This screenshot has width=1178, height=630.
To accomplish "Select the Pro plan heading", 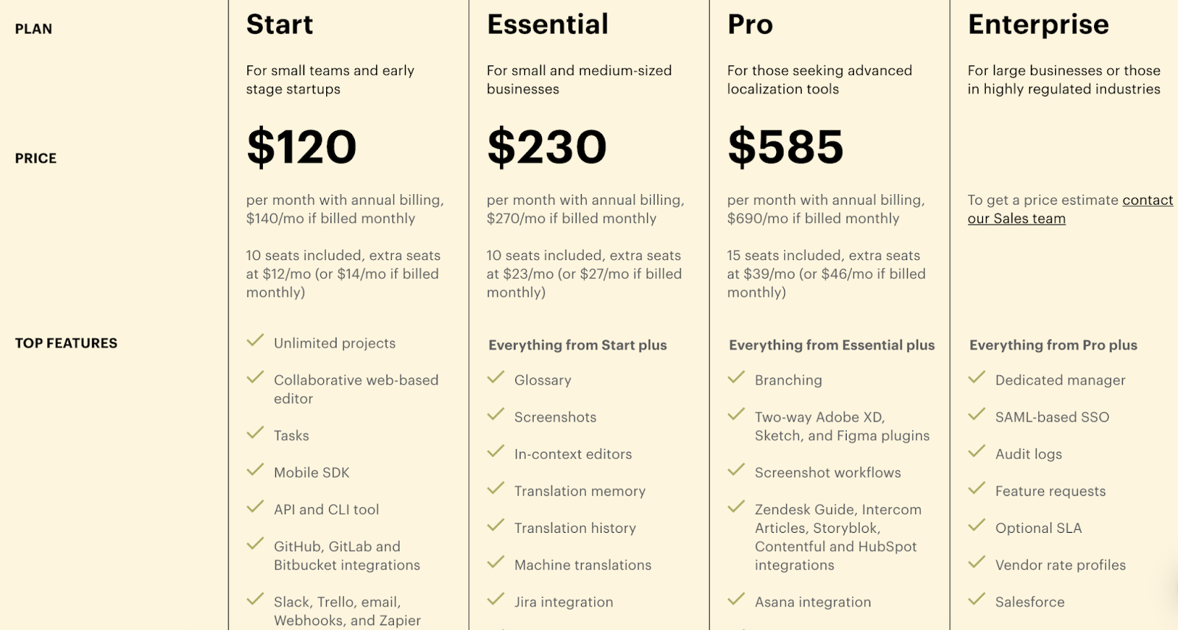I will click(750, 24).
